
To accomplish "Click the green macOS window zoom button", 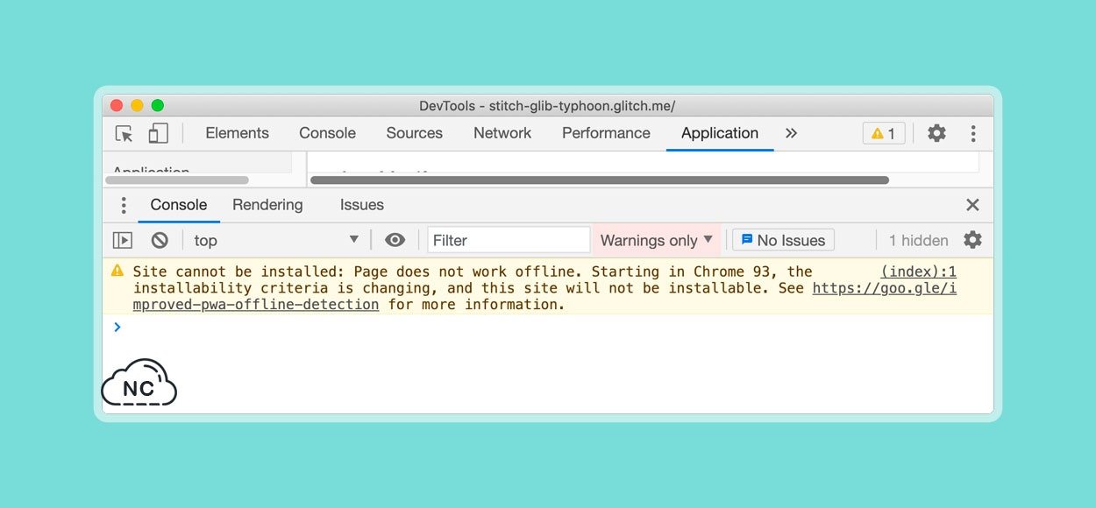I will point(158,106).
